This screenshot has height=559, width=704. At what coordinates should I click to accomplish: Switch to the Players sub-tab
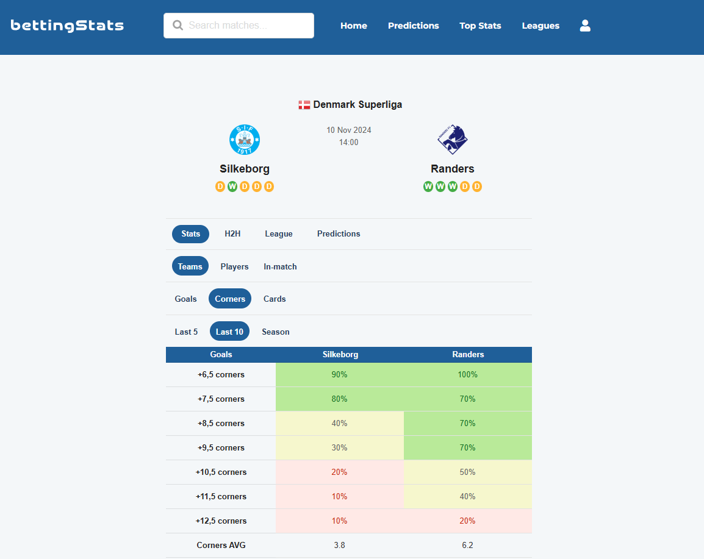point(234,266)
